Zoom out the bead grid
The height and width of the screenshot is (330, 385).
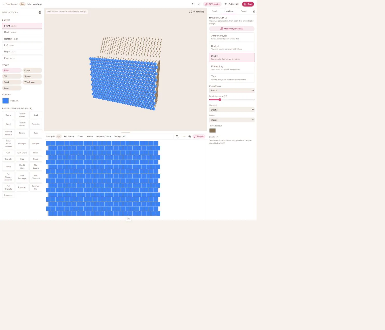(177, 136)
